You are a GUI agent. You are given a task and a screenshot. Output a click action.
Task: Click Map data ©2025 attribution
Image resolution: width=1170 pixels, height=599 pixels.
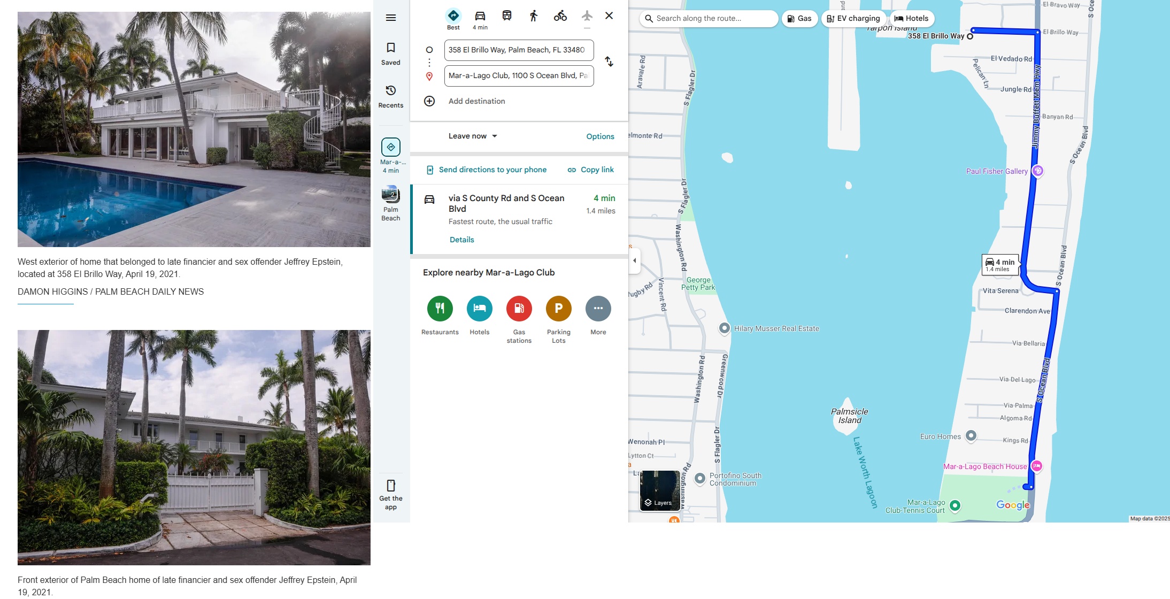click(1150, 518)
